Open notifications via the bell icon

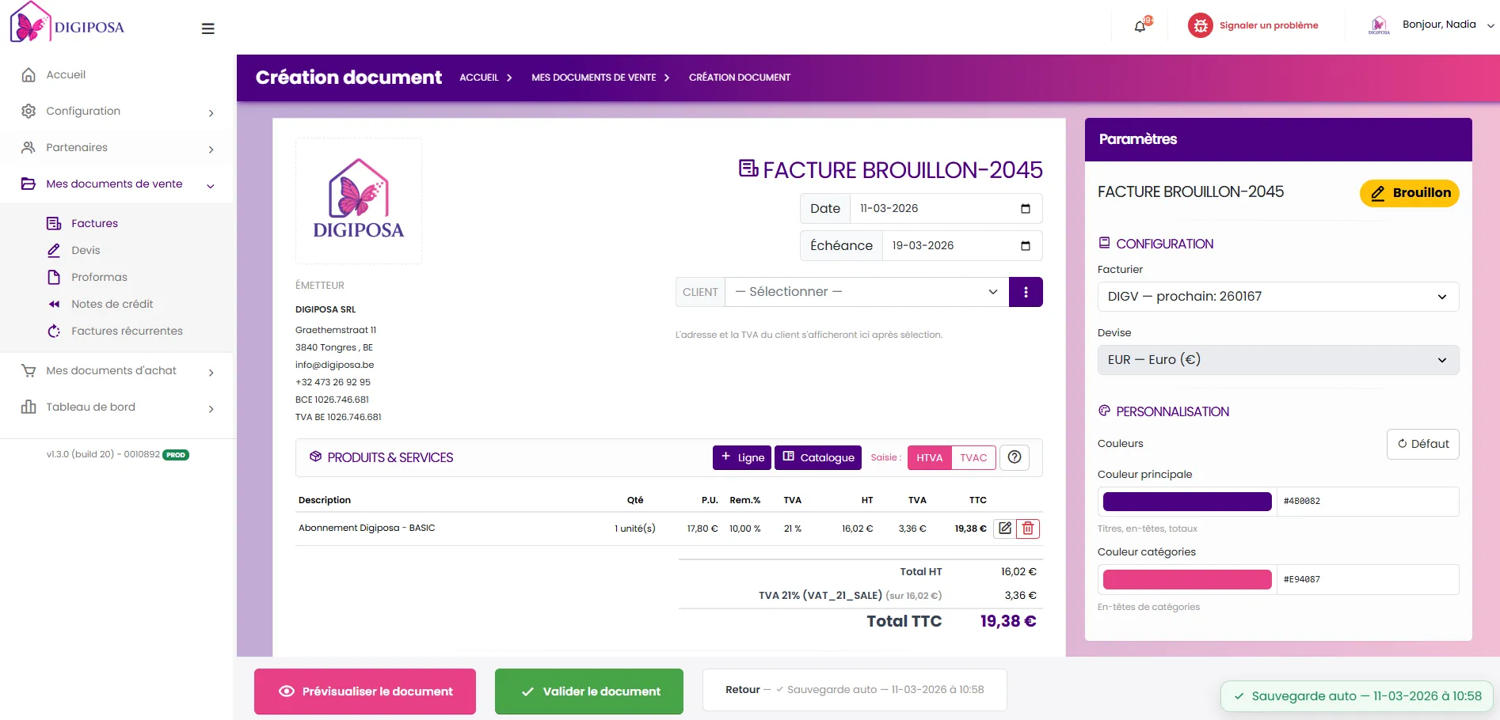1140,25
